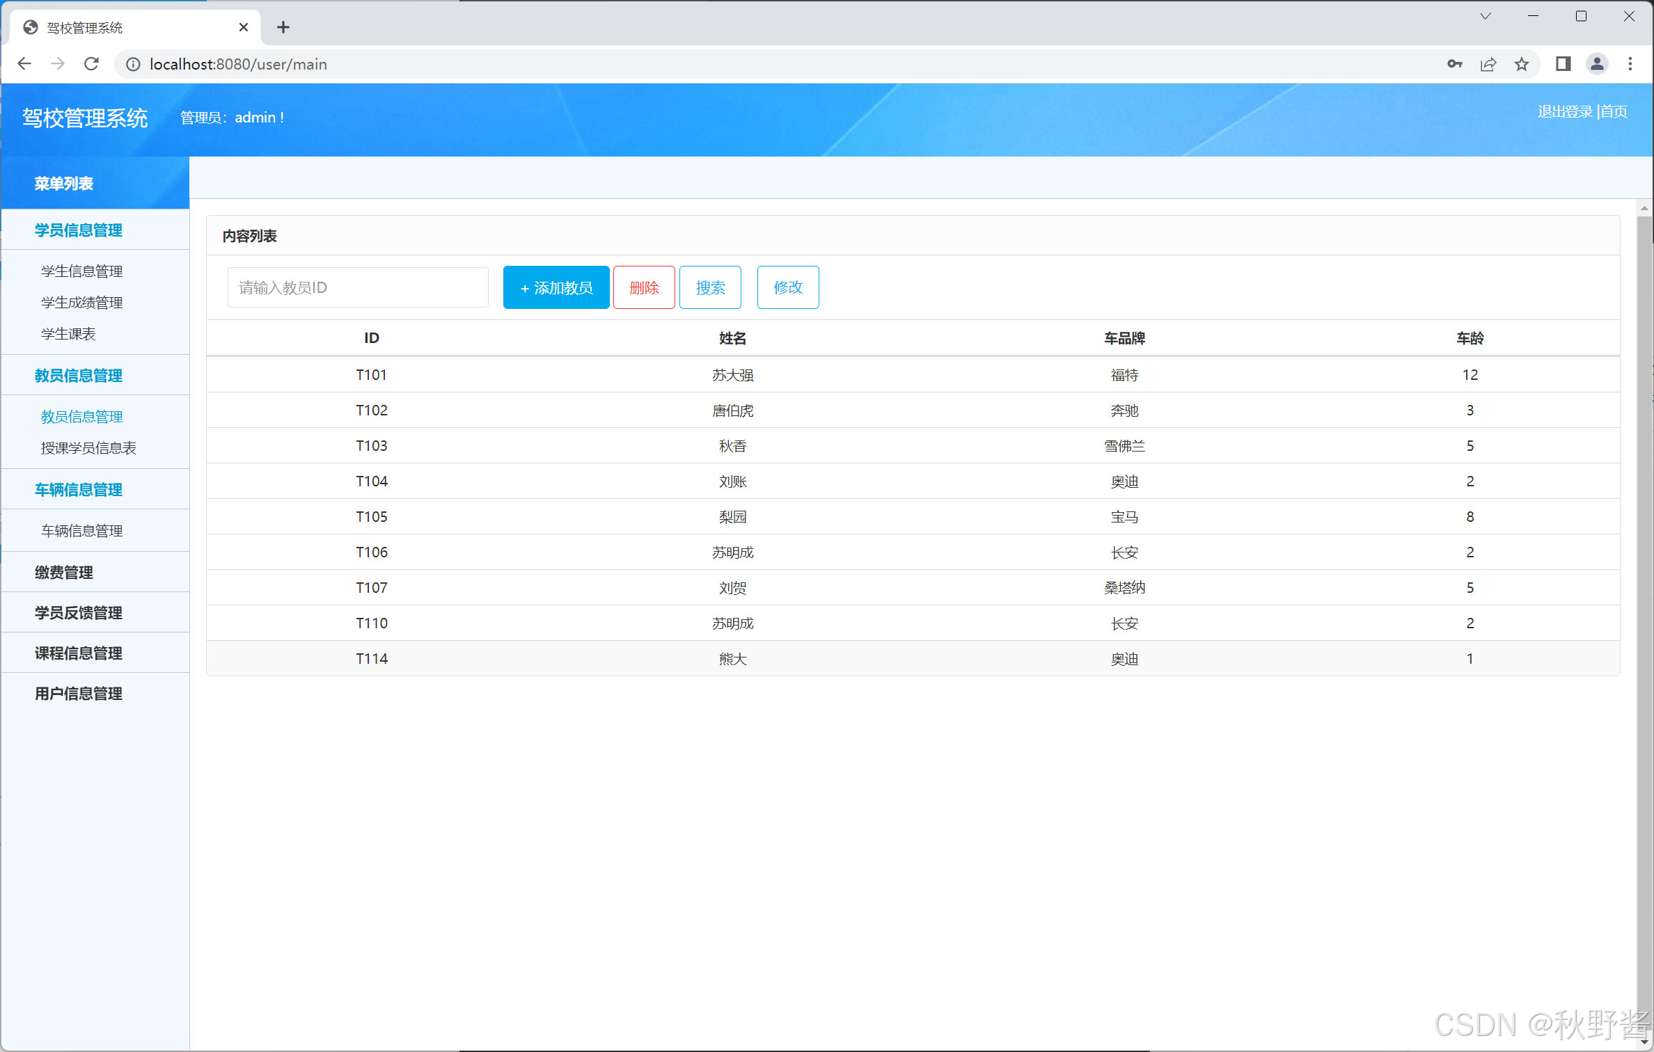
Task: Click 退出登录 link in header
Action: click(1564, 111)
